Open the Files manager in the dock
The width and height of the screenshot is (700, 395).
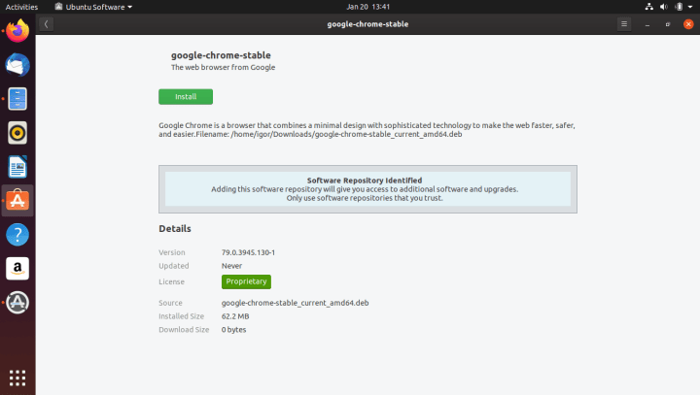tap(17, 99)
